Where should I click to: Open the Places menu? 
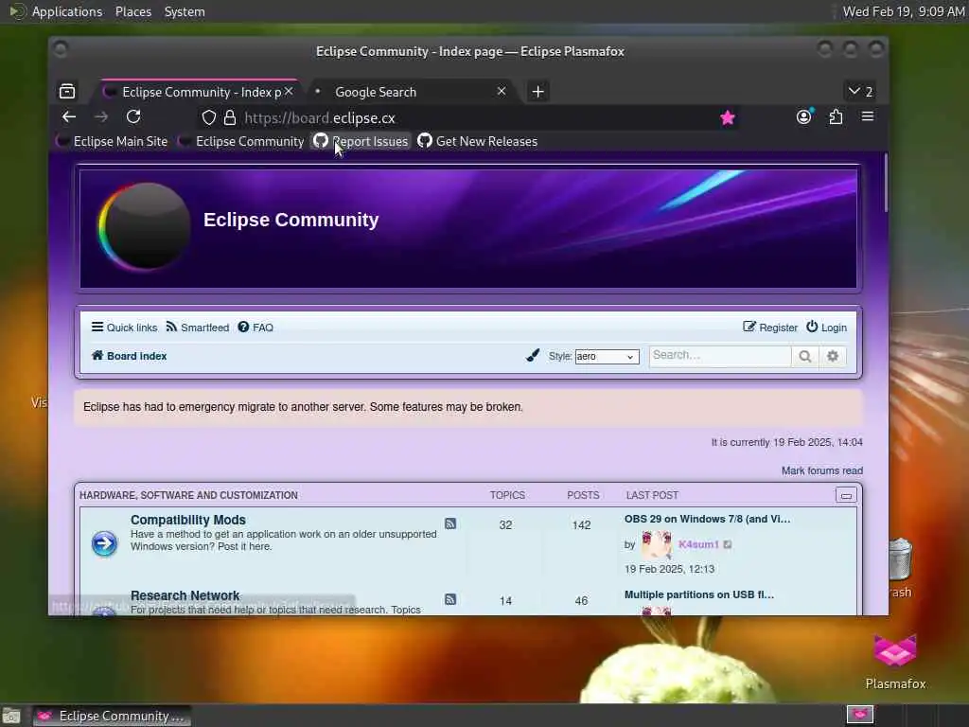coord(133,11)
